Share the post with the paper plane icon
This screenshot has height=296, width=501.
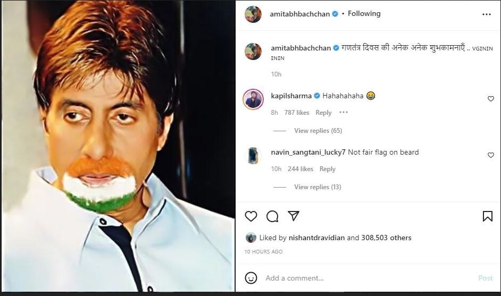[x=294, y=216]
